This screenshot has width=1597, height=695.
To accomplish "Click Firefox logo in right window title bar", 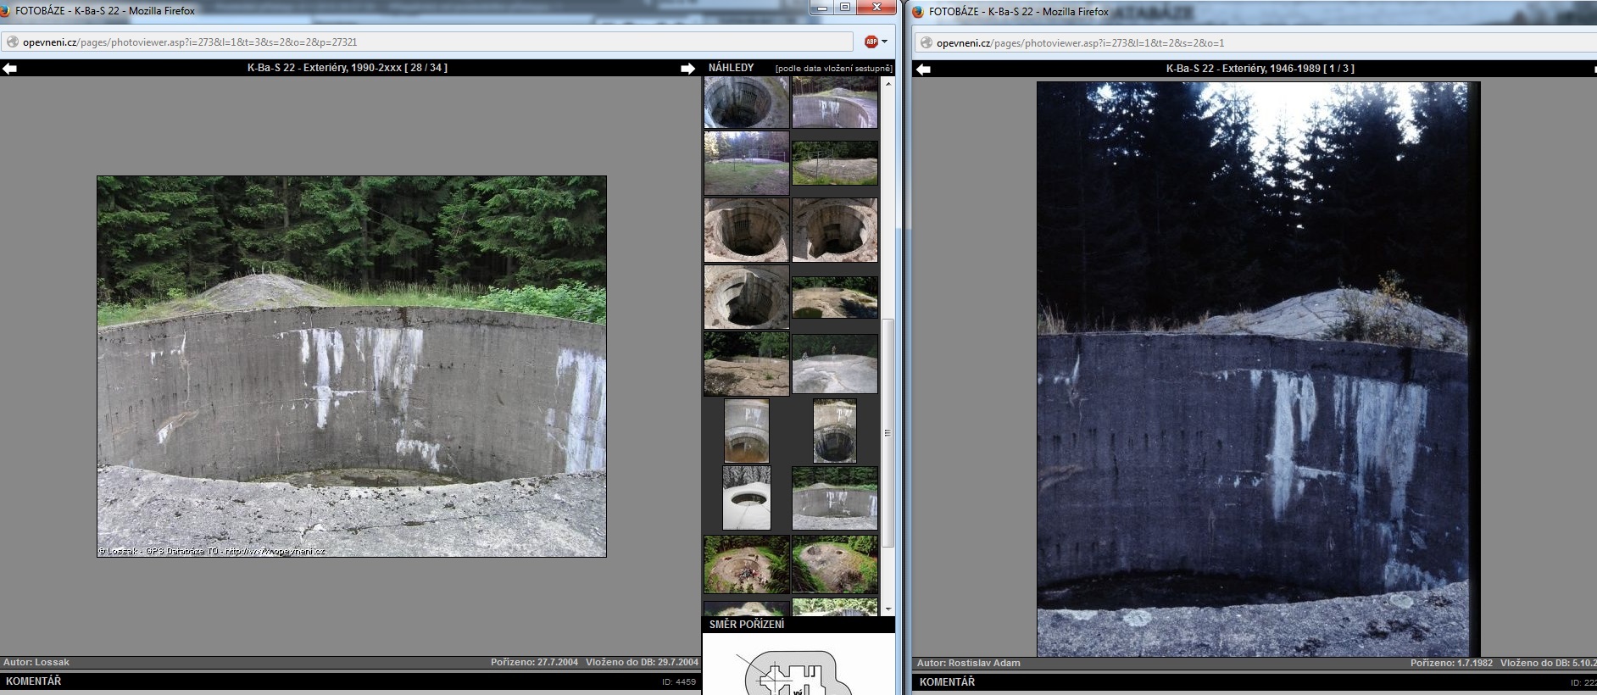I will point(917,12).
